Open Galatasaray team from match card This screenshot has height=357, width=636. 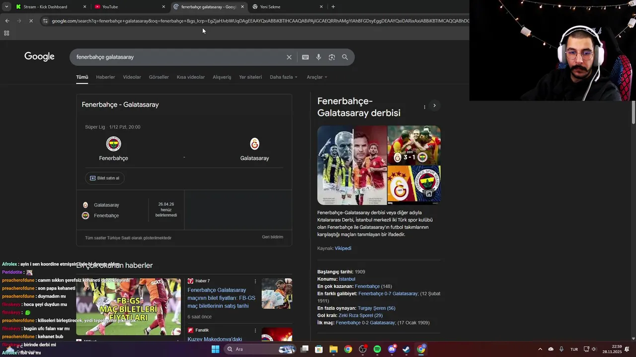(x=254, y=149)
